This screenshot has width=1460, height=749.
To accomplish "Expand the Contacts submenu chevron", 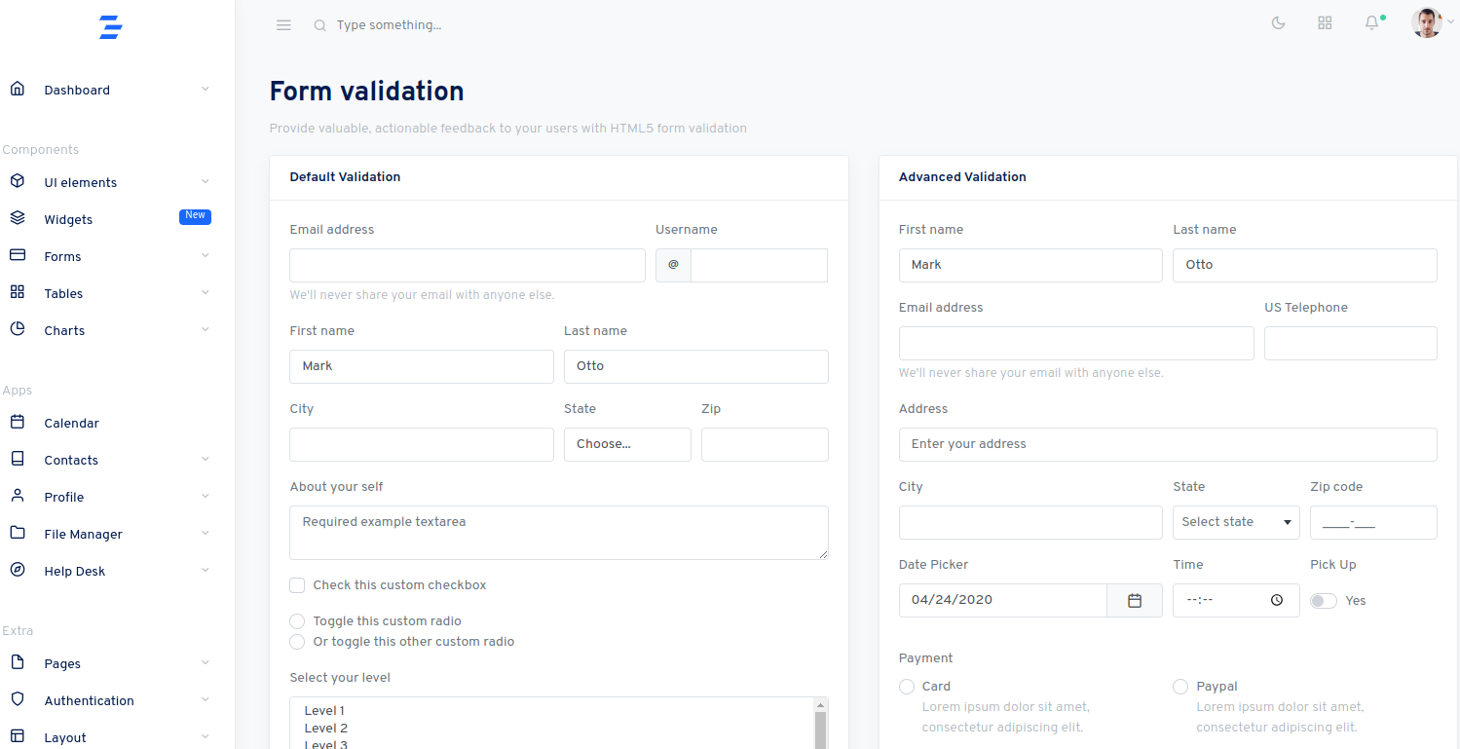I will point(205,459).
